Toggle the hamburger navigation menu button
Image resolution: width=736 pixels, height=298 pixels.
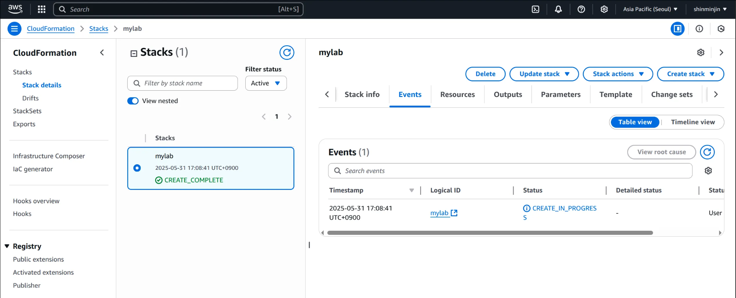pos(14,29)
